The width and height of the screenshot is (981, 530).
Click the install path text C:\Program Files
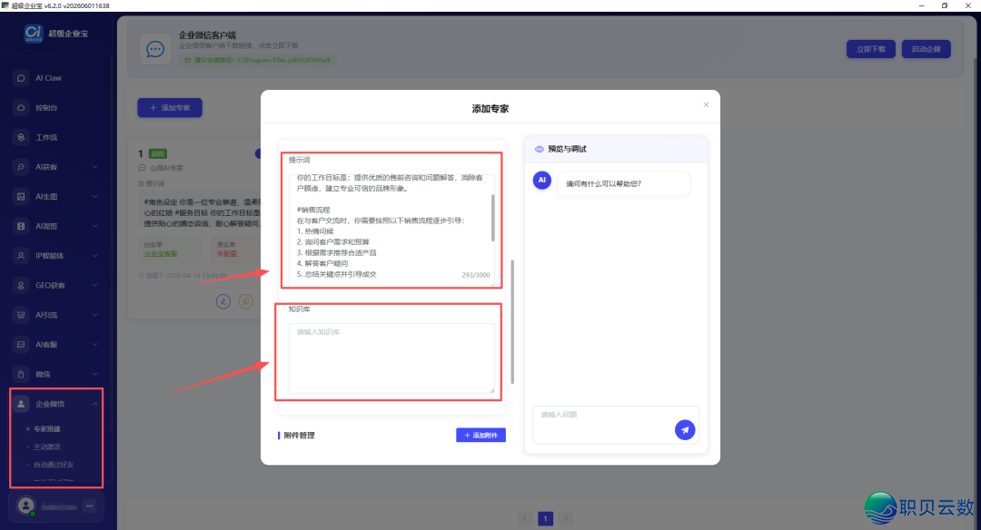coord(284,60)
